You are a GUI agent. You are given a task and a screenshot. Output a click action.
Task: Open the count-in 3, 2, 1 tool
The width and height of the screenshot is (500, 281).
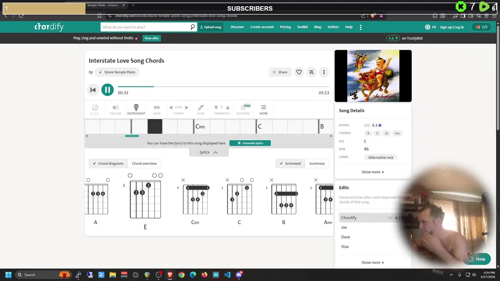click(x=95, y=110)
